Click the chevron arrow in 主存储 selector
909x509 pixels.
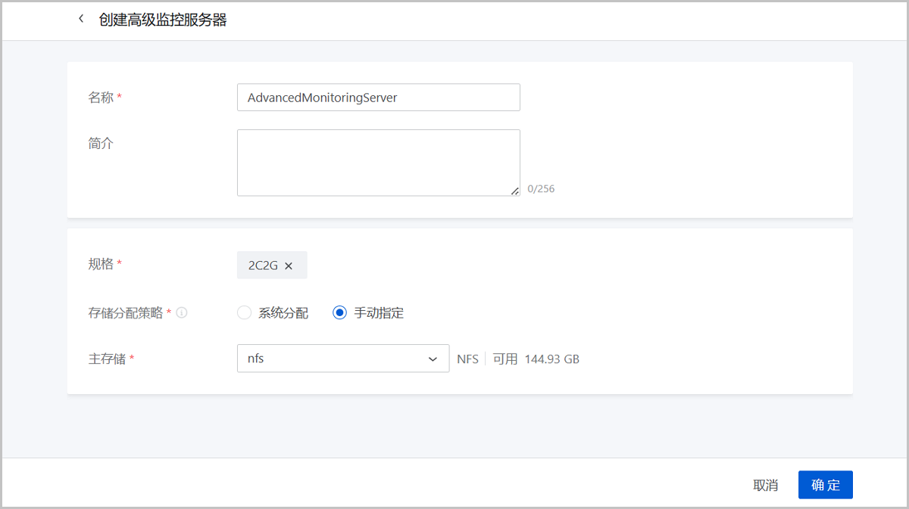(x=433, y=359)
